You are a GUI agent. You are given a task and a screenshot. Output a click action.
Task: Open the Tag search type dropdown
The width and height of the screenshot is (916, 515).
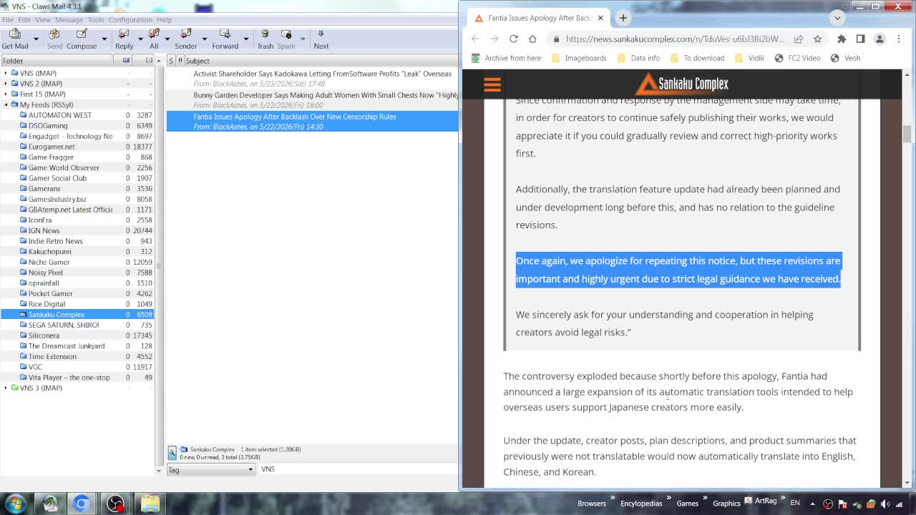pos(210,469)
